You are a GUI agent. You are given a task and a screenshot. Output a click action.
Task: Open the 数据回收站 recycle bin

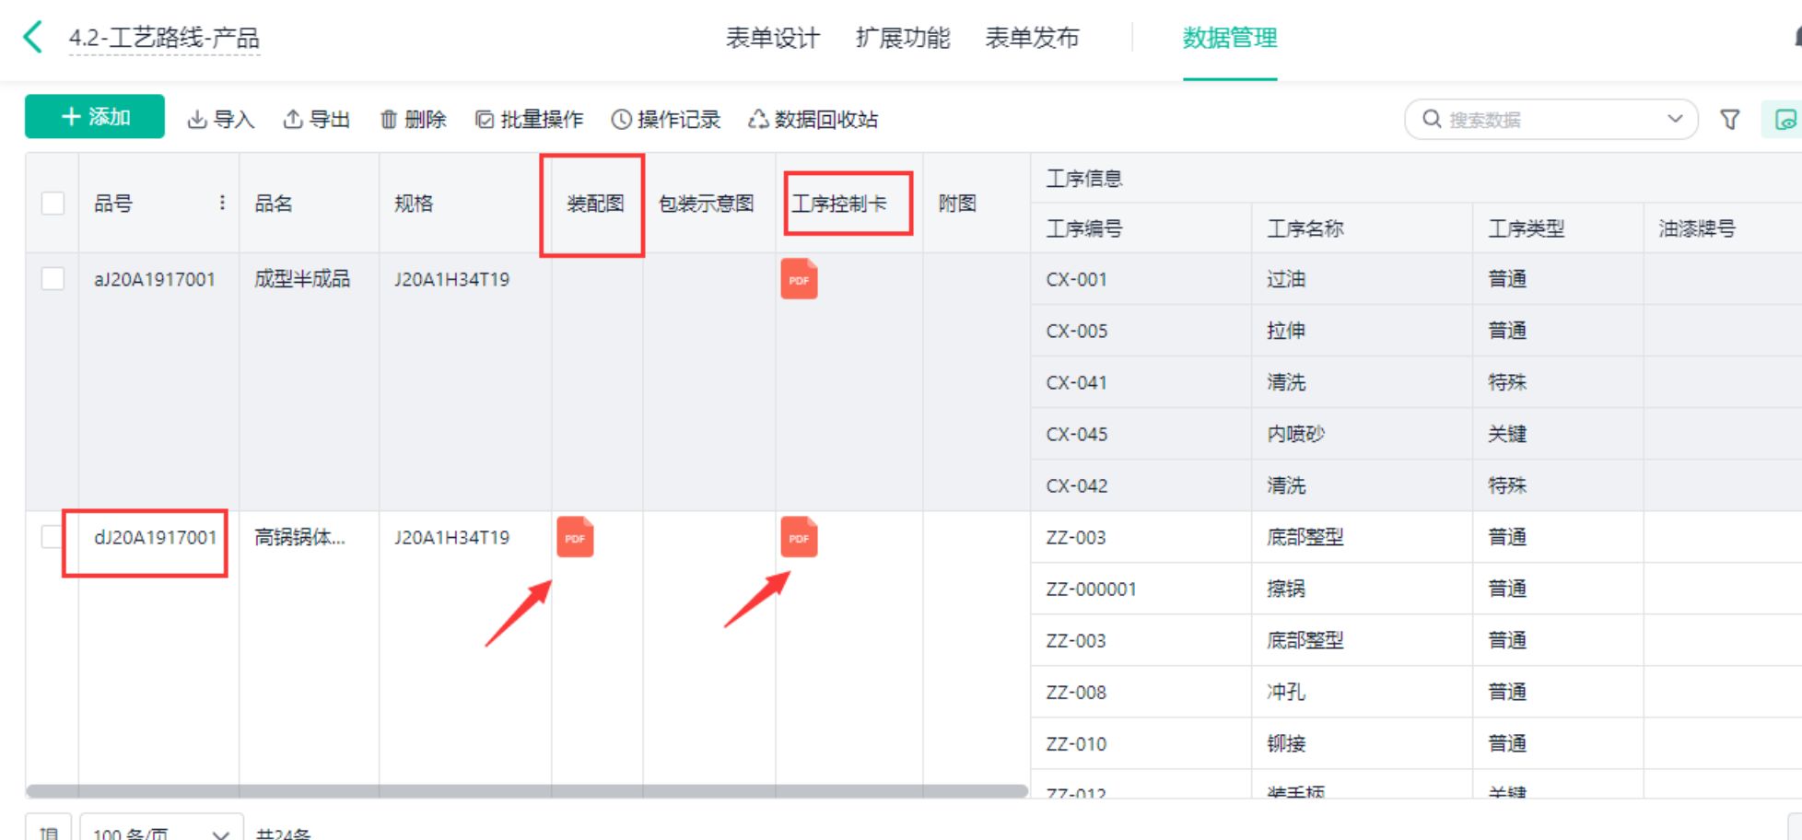[813, 120]
